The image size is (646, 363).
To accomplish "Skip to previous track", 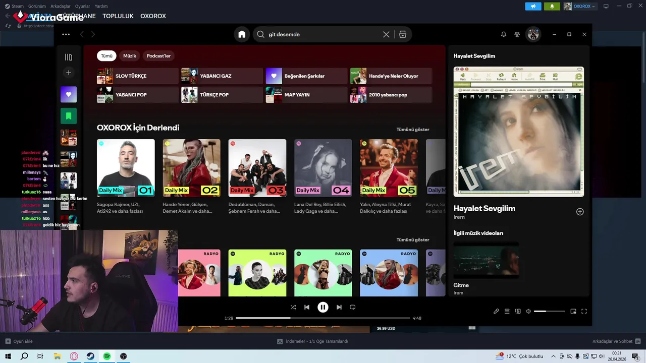I will pyautogui.click(x=307, y=307).
